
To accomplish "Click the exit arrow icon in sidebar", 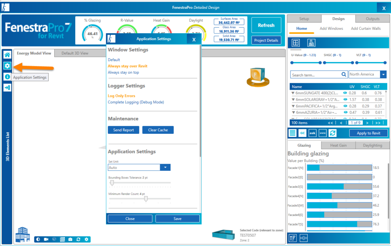I will coord(7,88).
